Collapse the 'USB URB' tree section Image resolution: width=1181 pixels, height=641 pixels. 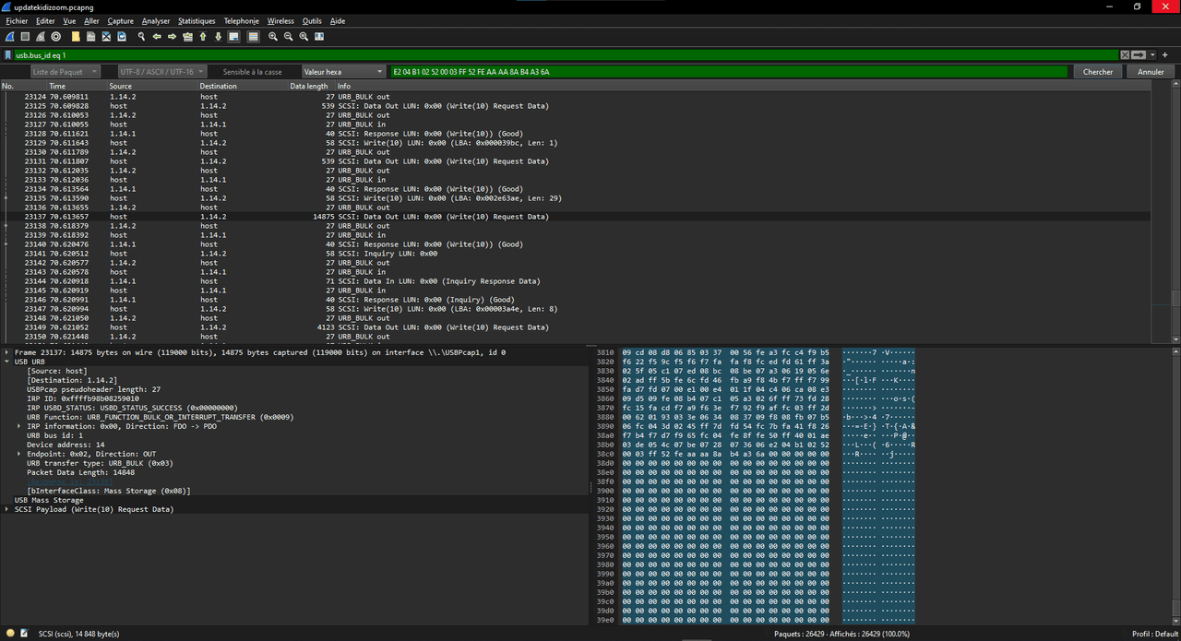tap(7, 362)
